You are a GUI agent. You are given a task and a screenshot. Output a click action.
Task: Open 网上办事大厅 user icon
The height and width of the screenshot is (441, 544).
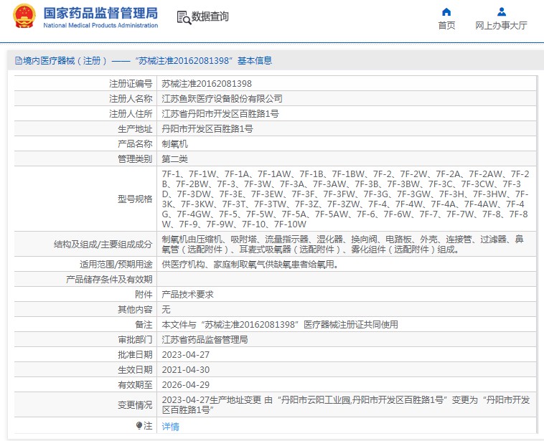[502, 12]
